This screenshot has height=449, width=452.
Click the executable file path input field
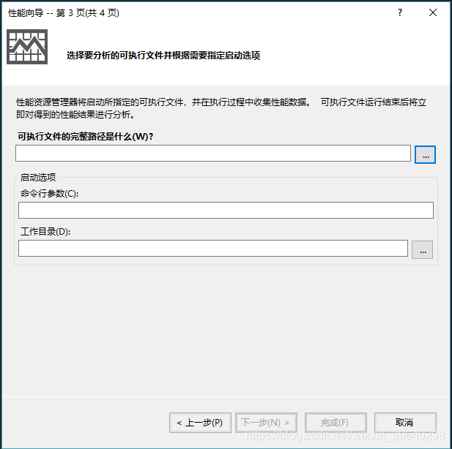pyautogui.click(x=213, y=154)
